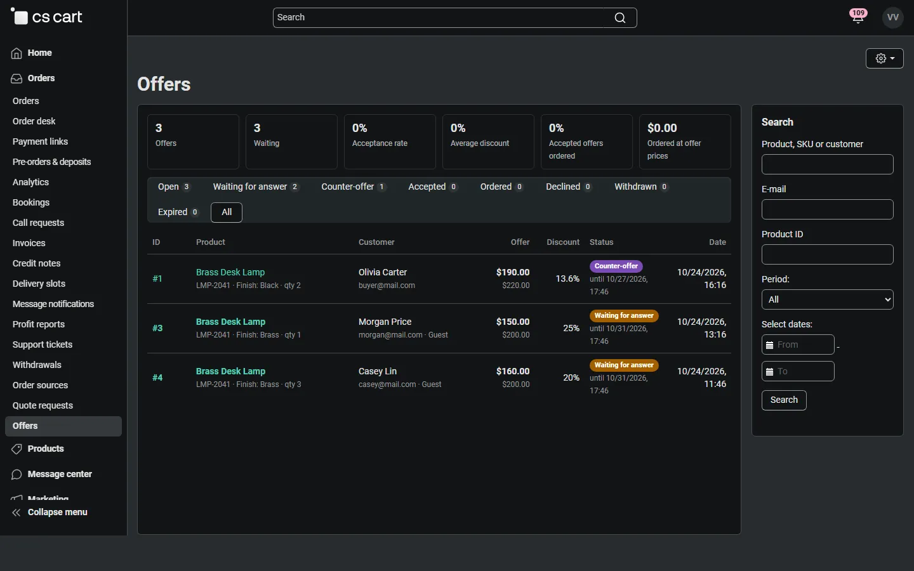Switch to the Open offers tab

point(174,187)
